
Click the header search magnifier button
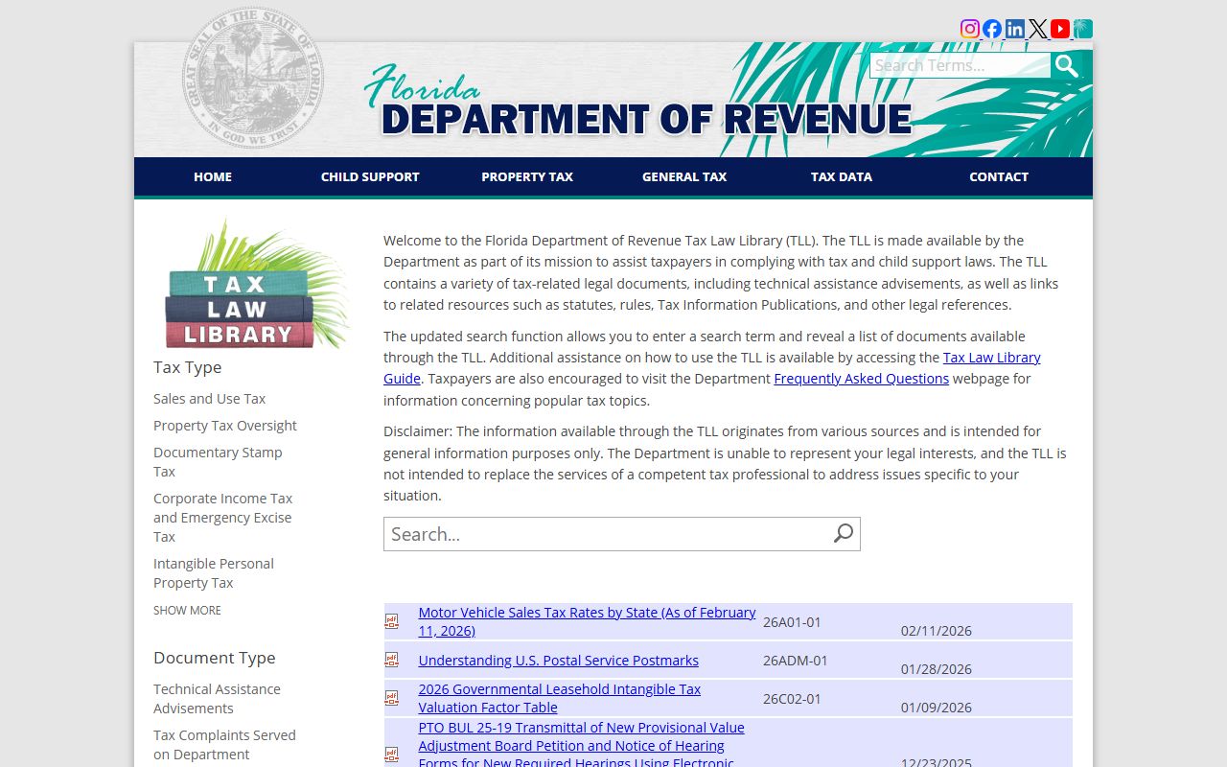[1066, 65]
